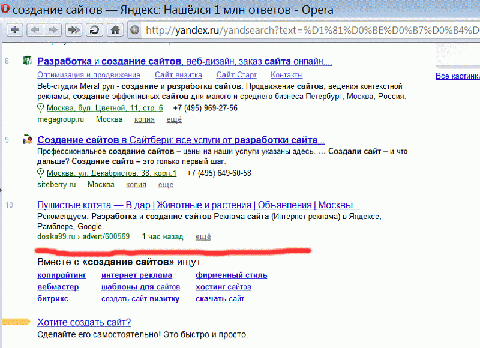Open "копия" for the siteberry.ru result
Screen dimensions: 480x348
click(x=136, y=185)
